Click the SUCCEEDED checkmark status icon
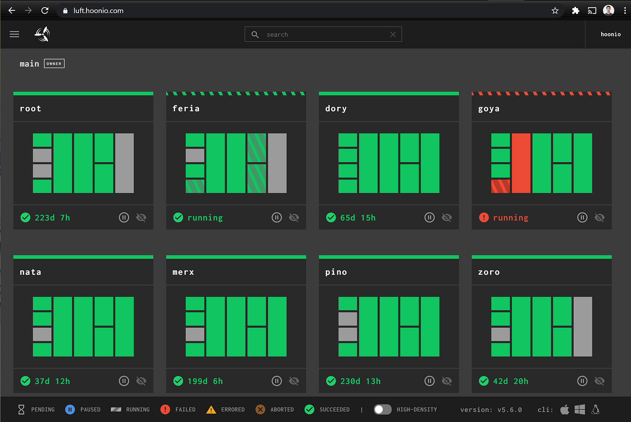The width and height of the screenshot is (631, 422). (309, 409)
